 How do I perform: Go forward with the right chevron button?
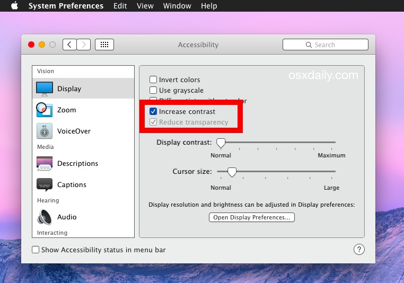pyautogui.click(x=83, y=45)
